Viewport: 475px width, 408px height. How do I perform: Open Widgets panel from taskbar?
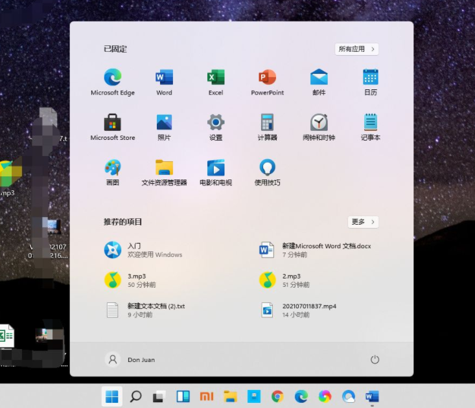[x=183, y=396]
